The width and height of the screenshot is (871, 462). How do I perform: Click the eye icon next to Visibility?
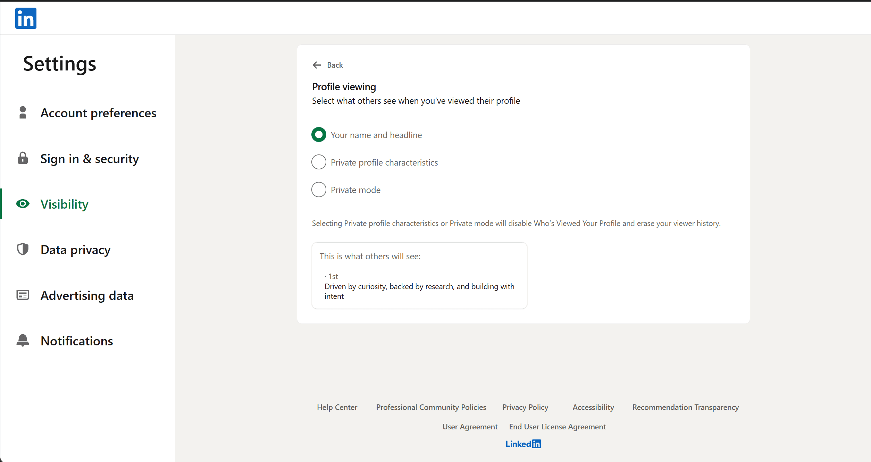pyautogui.click(x=23, y=204)
